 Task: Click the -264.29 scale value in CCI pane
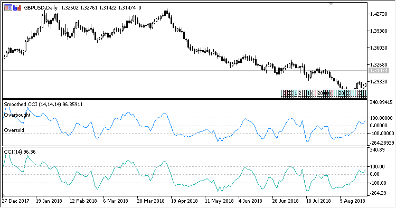tap(378, 193)
